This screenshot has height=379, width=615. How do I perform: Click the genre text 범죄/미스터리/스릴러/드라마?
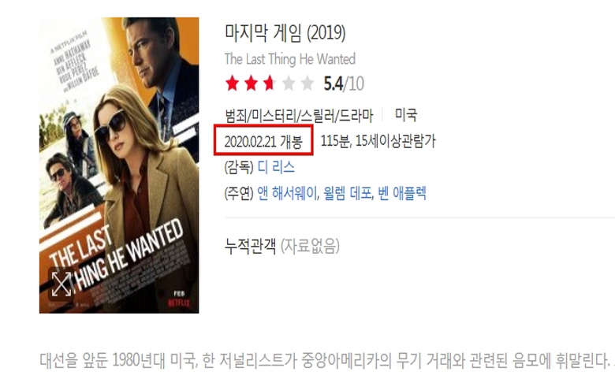(299, 115)
